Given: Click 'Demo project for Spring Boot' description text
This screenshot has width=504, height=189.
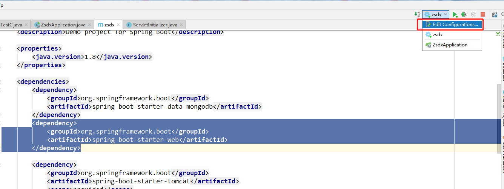Looking at the screenshot, I should (x=118, y=32).
